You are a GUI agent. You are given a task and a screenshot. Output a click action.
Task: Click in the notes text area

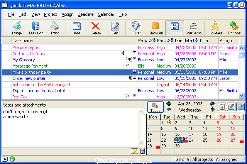click(x=69, y=127)
